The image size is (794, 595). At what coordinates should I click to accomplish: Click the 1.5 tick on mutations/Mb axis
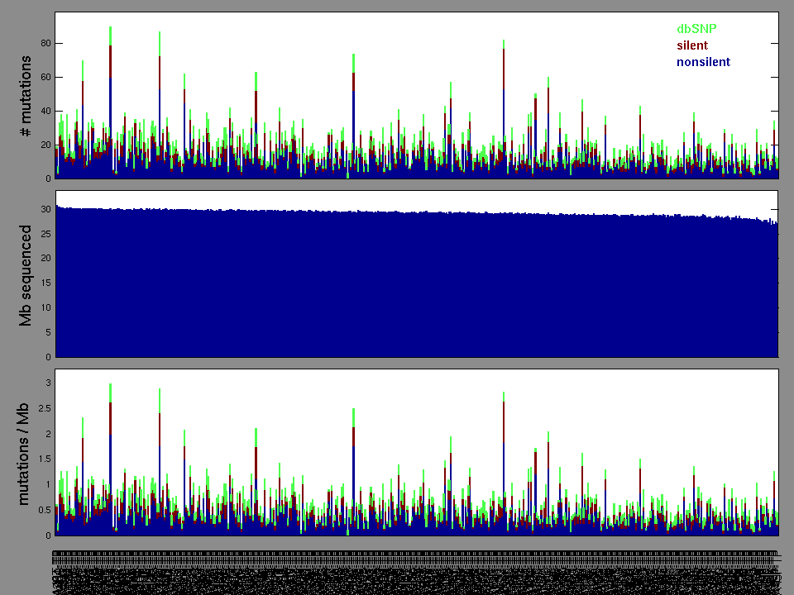point(45,459)
